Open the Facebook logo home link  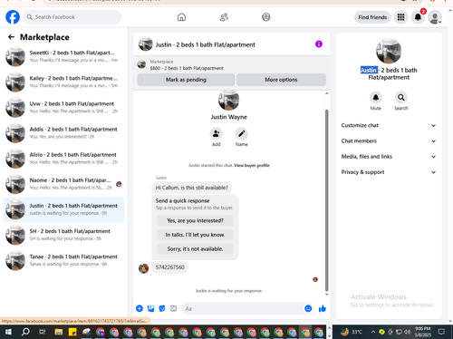pos(13,17)
